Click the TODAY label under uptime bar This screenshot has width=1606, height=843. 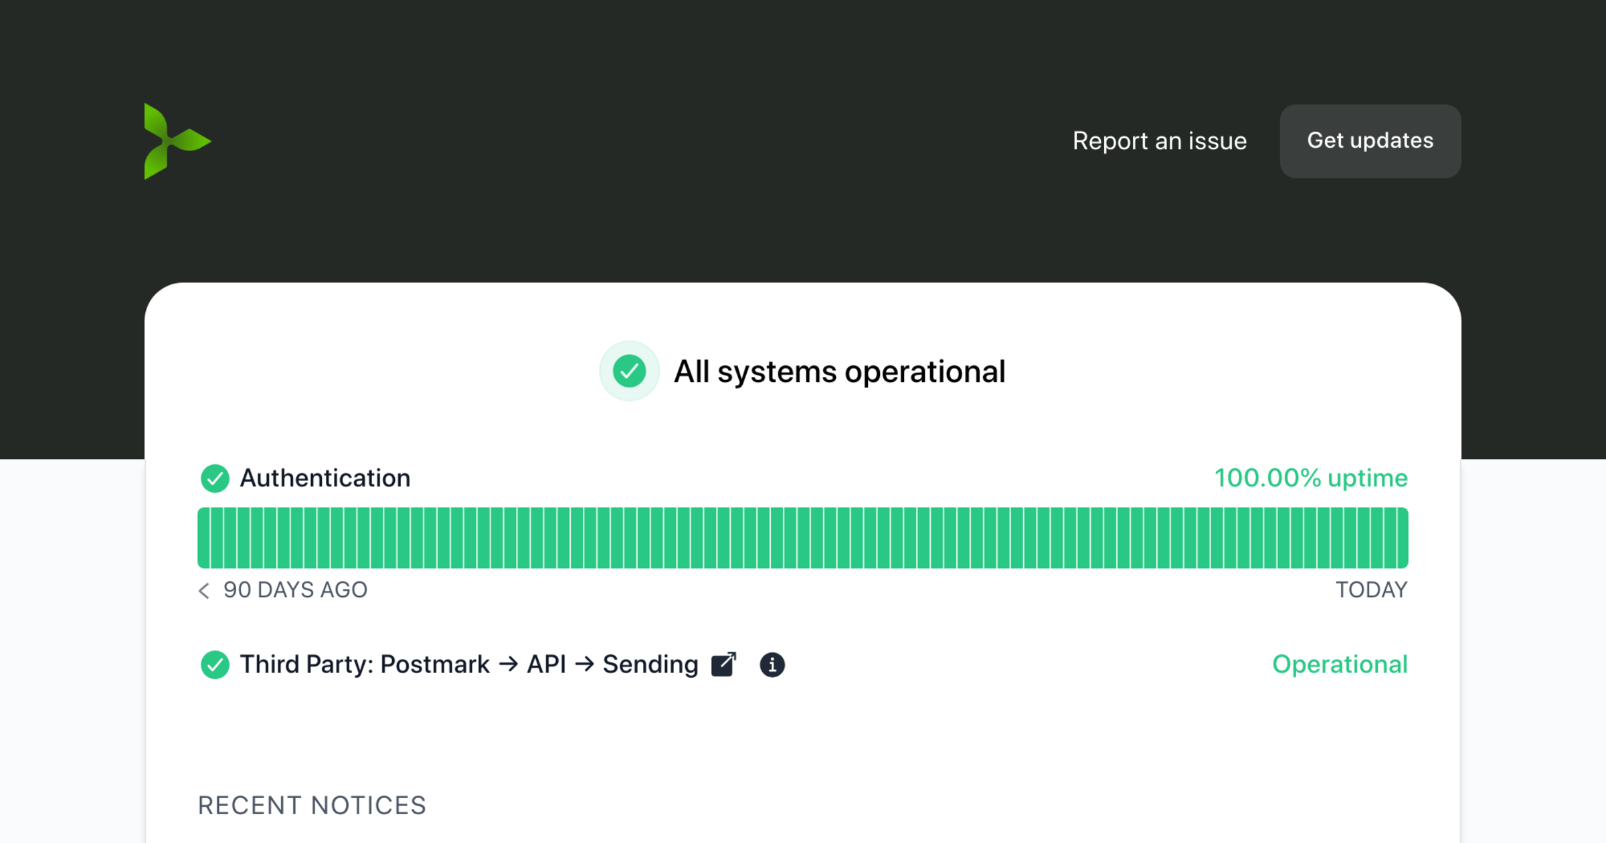1372,590
